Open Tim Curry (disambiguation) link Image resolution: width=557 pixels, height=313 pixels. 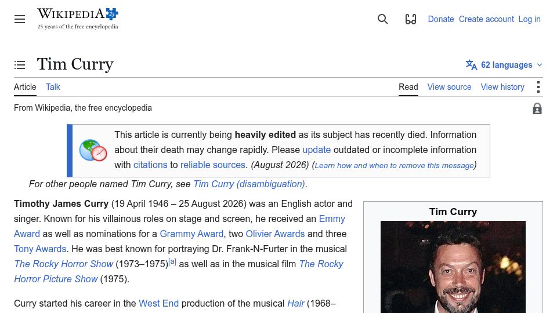249,184
